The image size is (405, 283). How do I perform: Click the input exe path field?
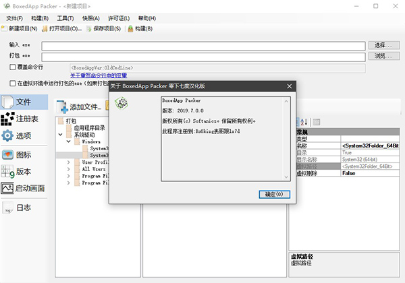[203, 46]
